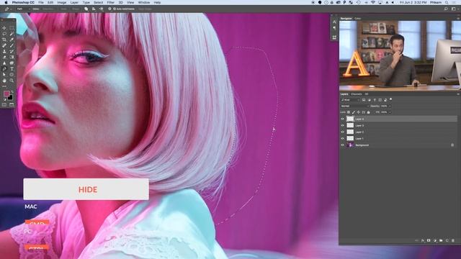The image size is (461, 259).
Task: Select the Background layer row
Action: (398, 145)
